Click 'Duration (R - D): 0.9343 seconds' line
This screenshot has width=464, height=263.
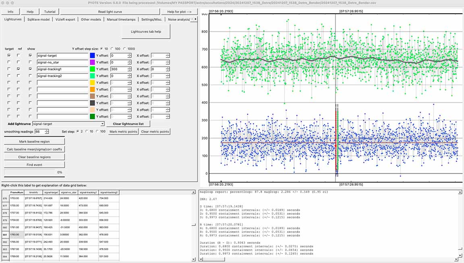[x=230, y=242]
